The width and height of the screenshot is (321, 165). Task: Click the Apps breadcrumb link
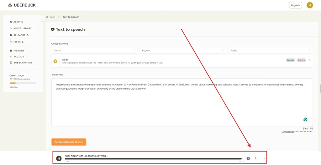pos(52,17)
